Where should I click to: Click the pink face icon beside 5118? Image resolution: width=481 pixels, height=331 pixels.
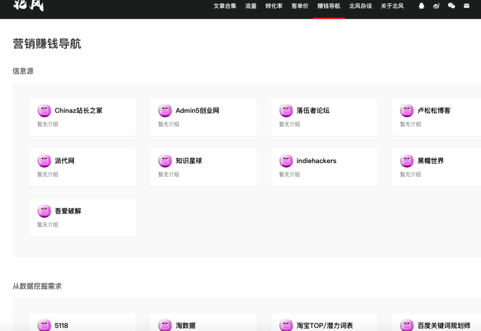(44, 325)
